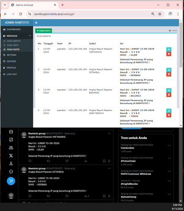Click the edit icon for the VIETNAM15 row
Image resolution: width=184 pixels, height=211 pixels.
pos(169,49)
